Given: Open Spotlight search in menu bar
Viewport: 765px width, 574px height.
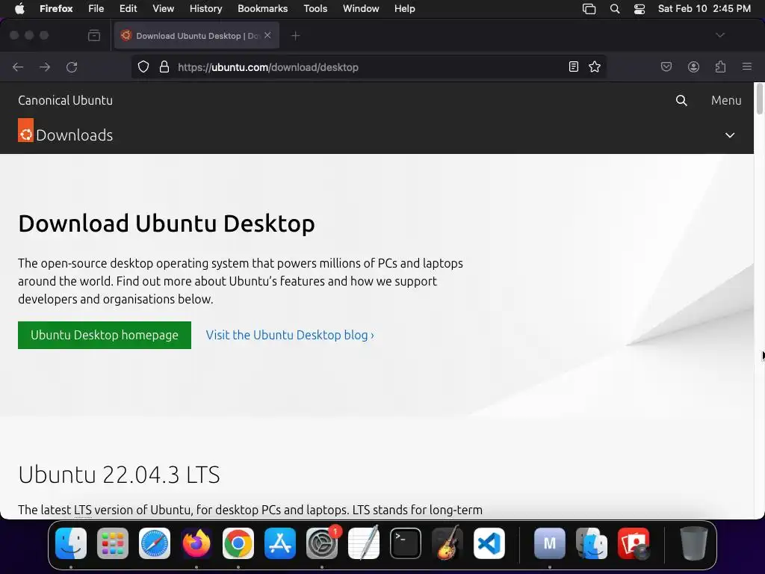Looking at the screenshot, I should (x=615, y=9).
